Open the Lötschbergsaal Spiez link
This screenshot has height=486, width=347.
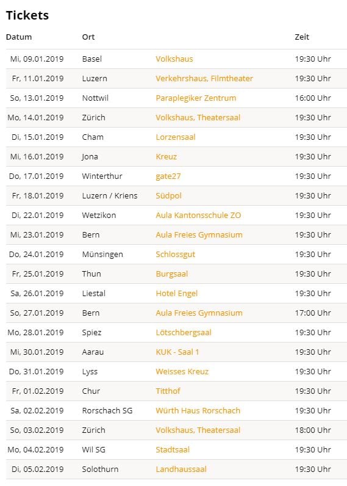(x=184, y=333)
